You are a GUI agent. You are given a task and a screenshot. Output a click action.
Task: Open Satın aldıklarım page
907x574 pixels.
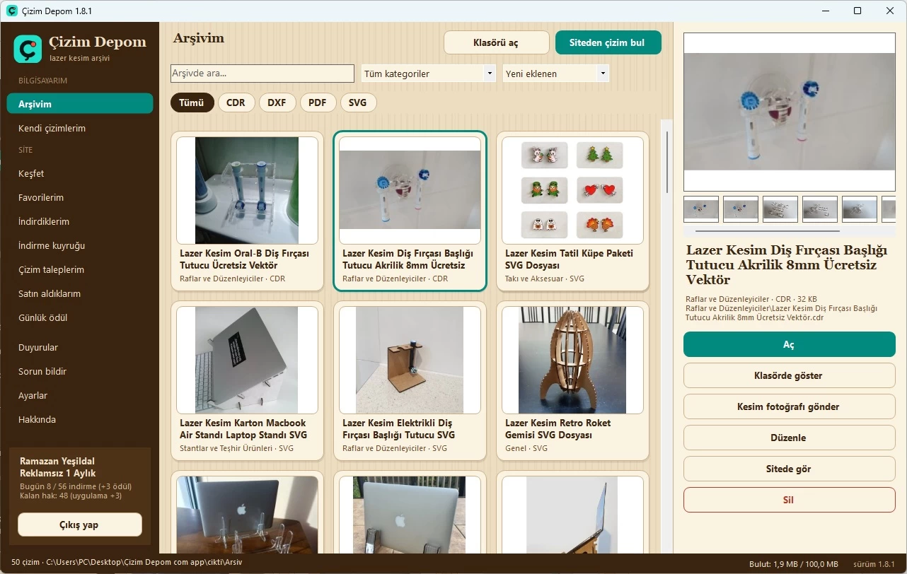pyautogui.click(x=80, y=293)
